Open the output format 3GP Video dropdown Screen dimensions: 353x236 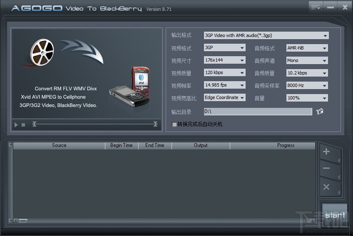pyautogui.click(x=266, y=35)
